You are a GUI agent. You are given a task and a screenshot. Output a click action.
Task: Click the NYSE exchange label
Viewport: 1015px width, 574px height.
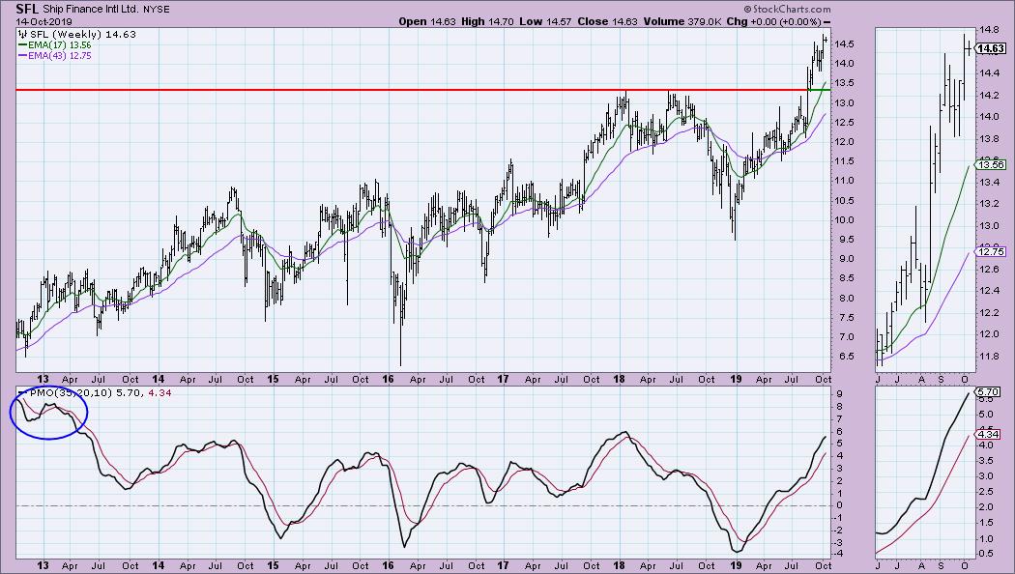[156, 11]
